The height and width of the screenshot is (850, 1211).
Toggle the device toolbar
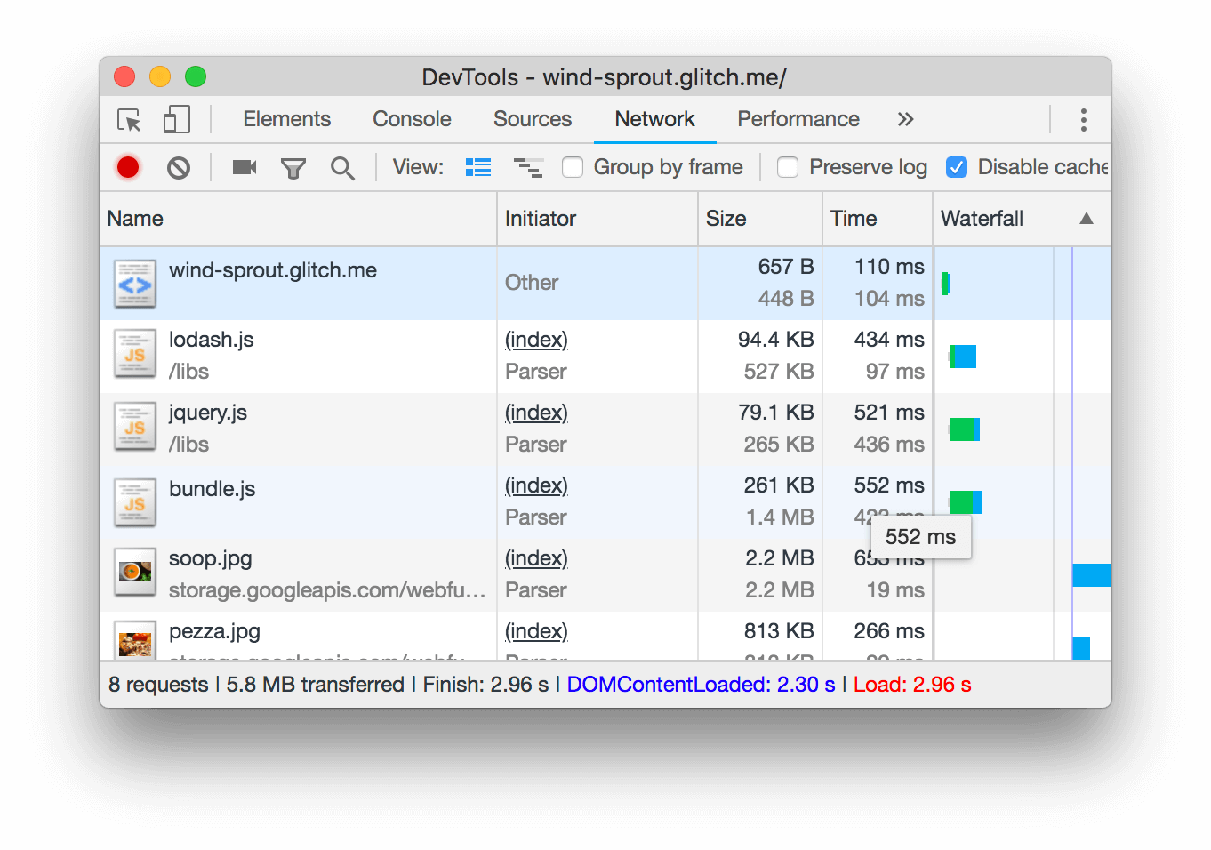pos(176,118)
